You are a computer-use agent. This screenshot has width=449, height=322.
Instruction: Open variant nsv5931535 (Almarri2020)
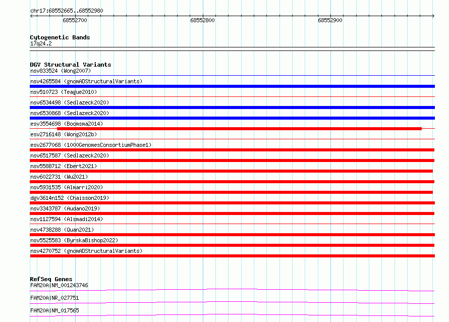(x=67, y=187)
